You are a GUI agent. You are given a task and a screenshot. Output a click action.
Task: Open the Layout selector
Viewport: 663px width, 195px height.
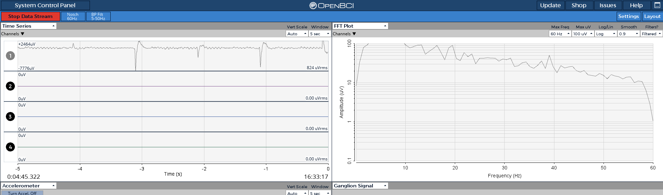tap(652, 16)
